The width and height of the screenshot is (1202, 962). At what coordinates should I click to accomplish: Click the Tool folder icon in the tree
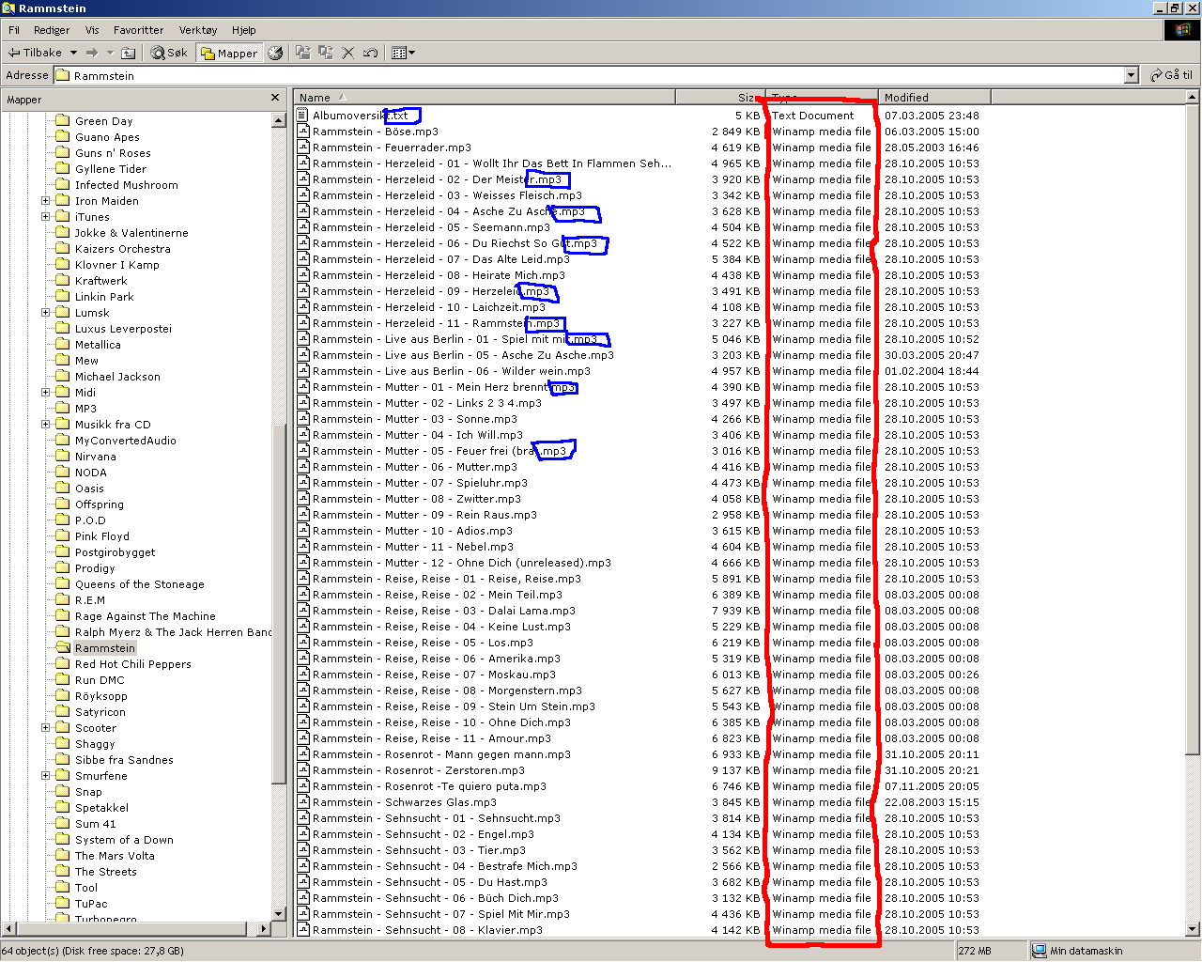pyautogui.click(x=63, y=887)
